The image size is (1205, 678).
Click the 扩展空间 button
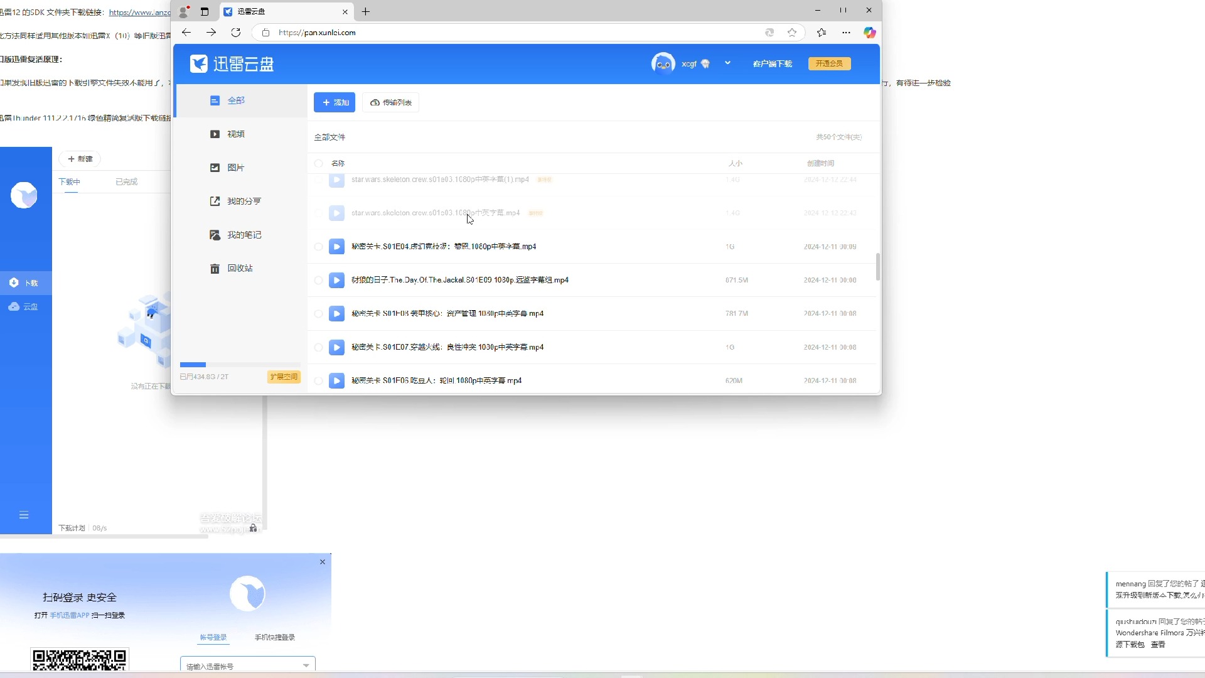(284, 377)
